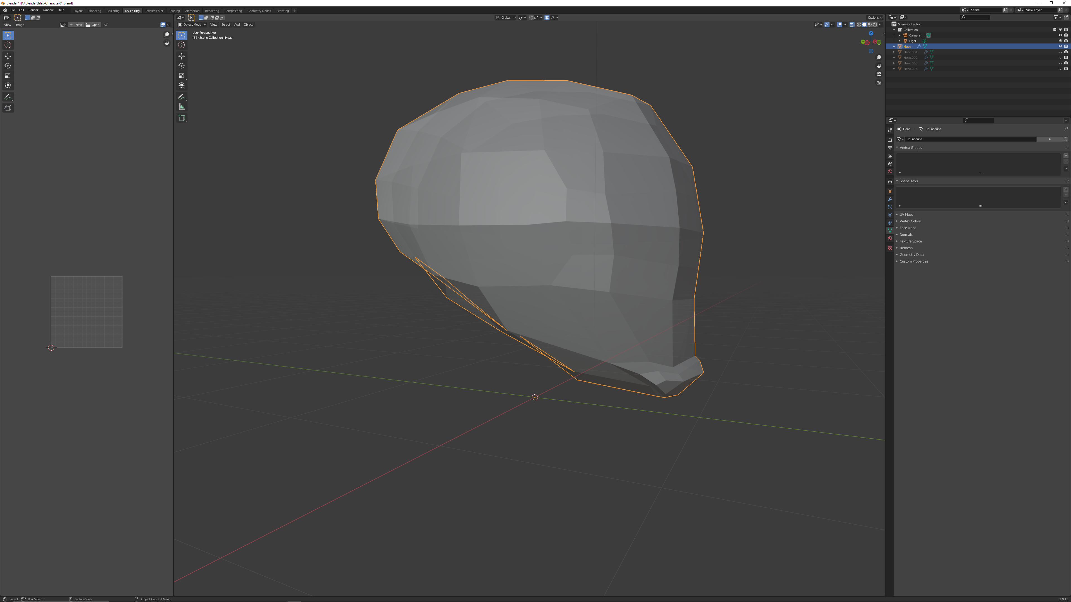Collapse the Vertex Groups panel
Screen dimensions: 1071x602
pyautogui.click(x=911, y=148)
